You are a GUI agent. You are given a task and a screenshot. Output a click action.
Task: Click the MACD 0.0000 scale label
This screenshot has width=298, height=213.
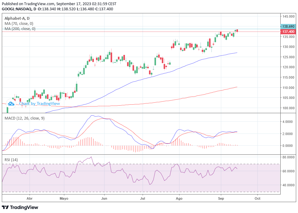288,146
